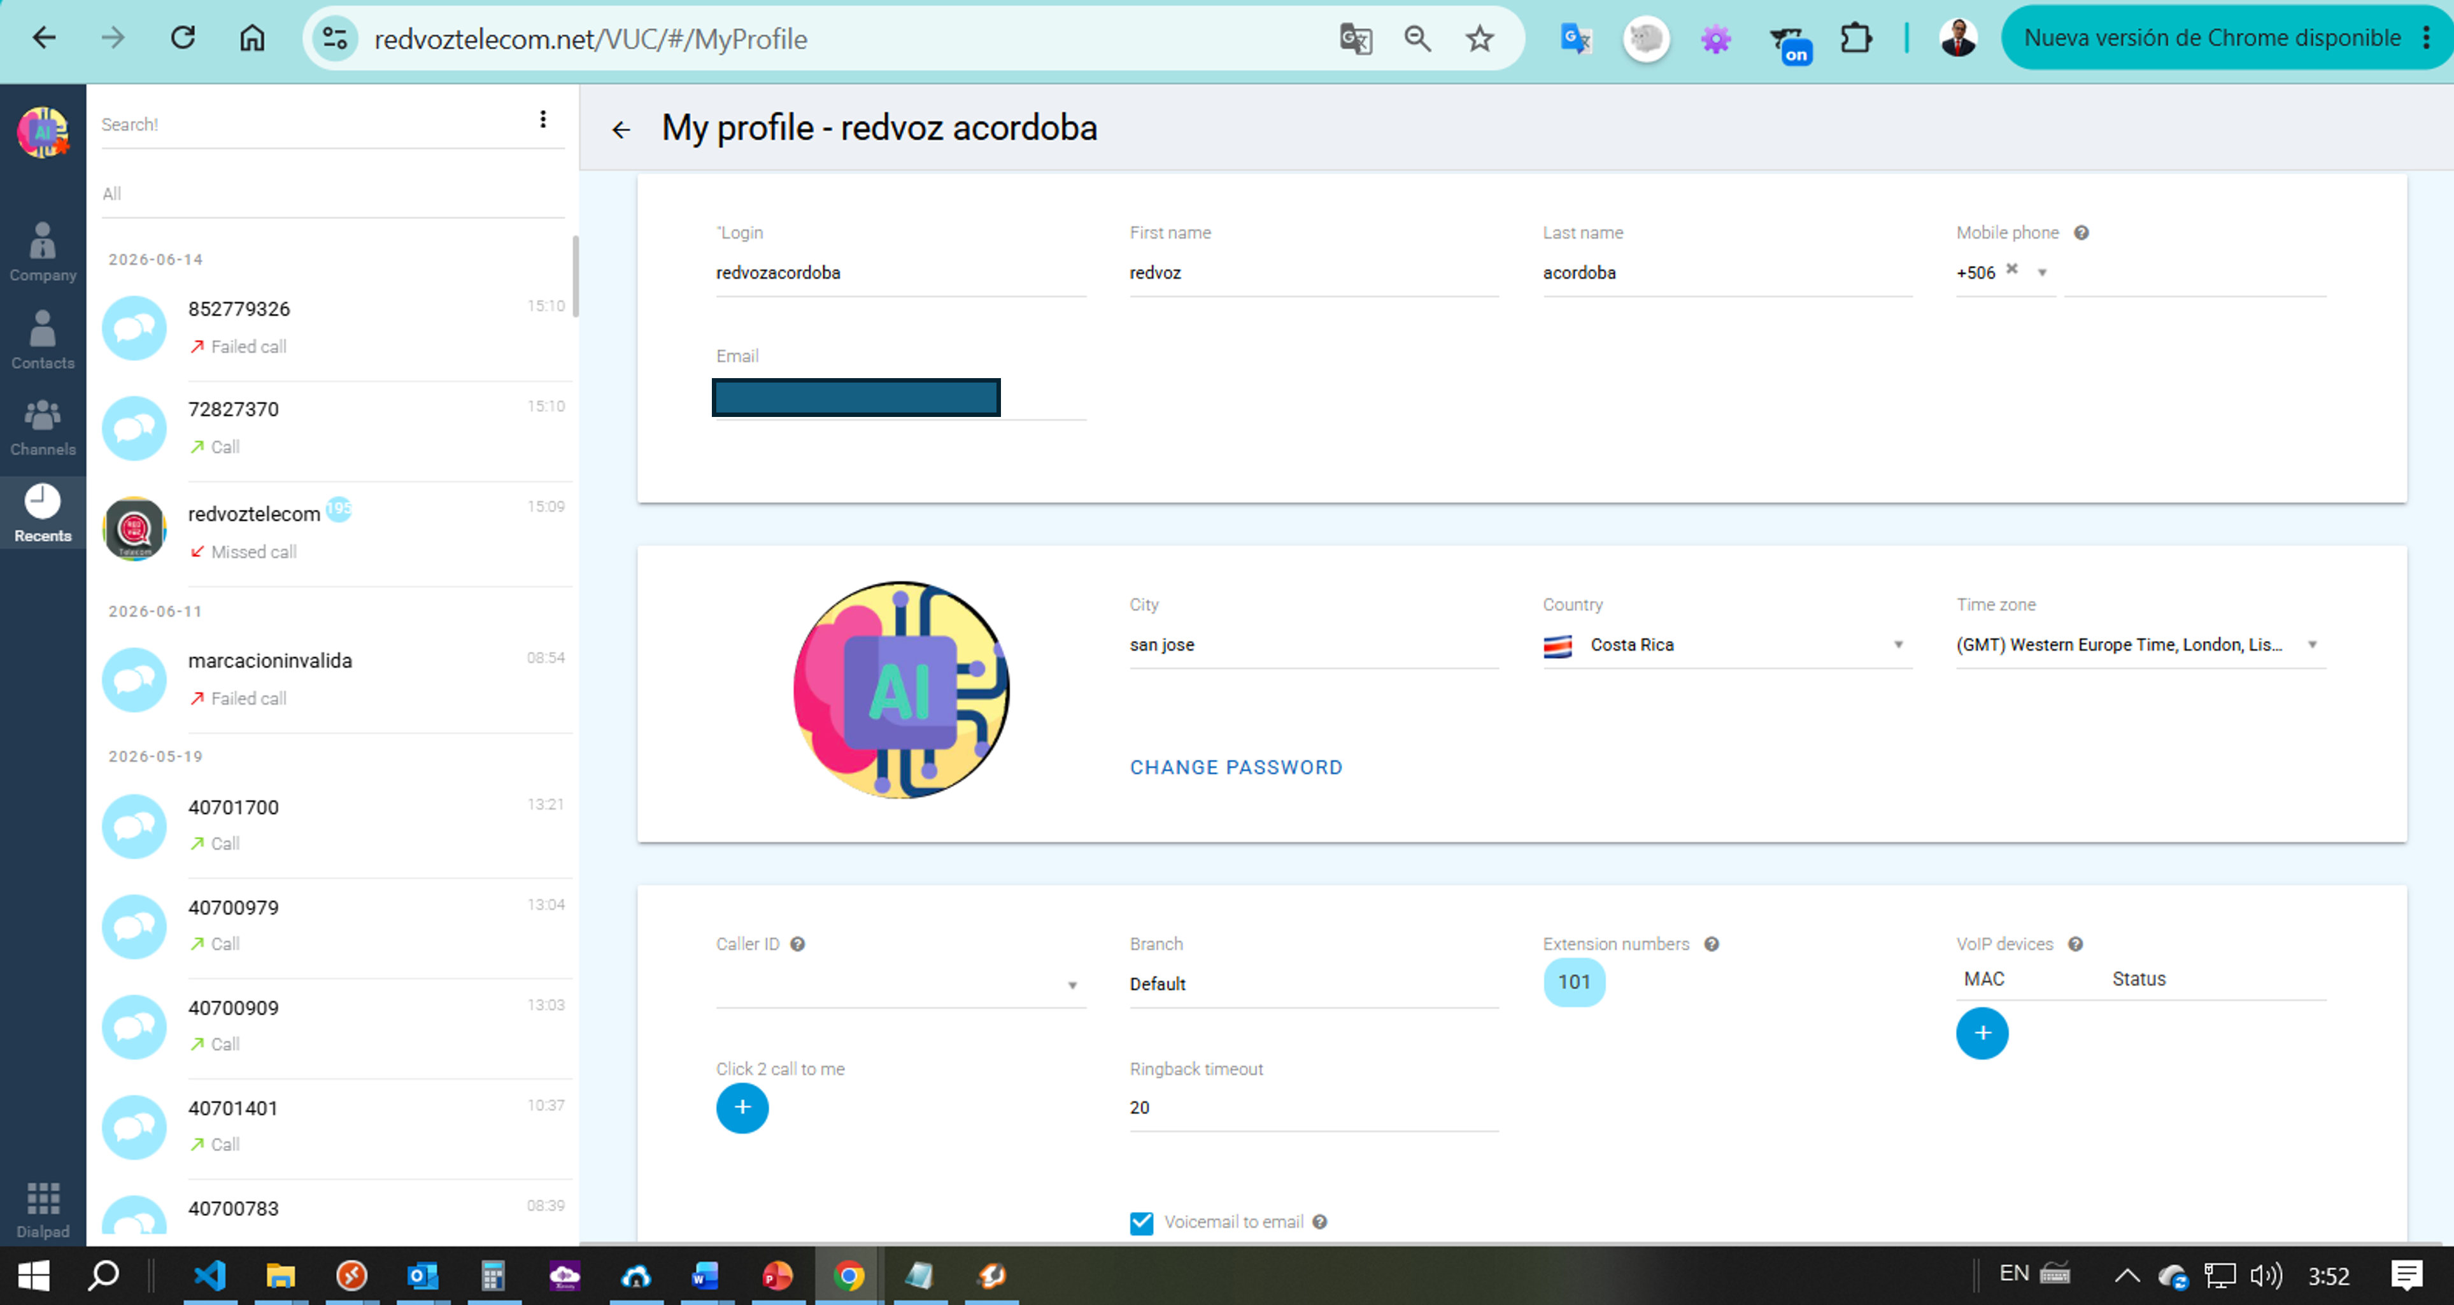This screenshot has height=1305, width=2454.
Task: Open the 40700979 call entry
Action: click(x=334, y=927)
